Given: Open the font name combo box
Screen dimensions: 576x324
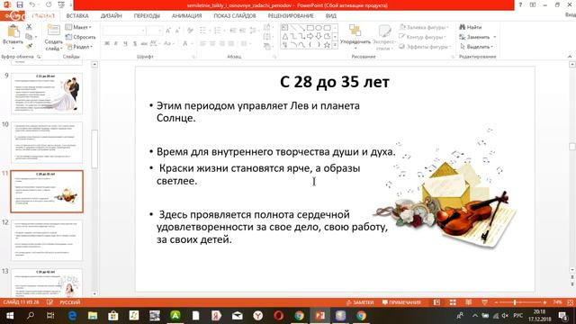Looking at the screenshot, I should [x=124, y=31].
